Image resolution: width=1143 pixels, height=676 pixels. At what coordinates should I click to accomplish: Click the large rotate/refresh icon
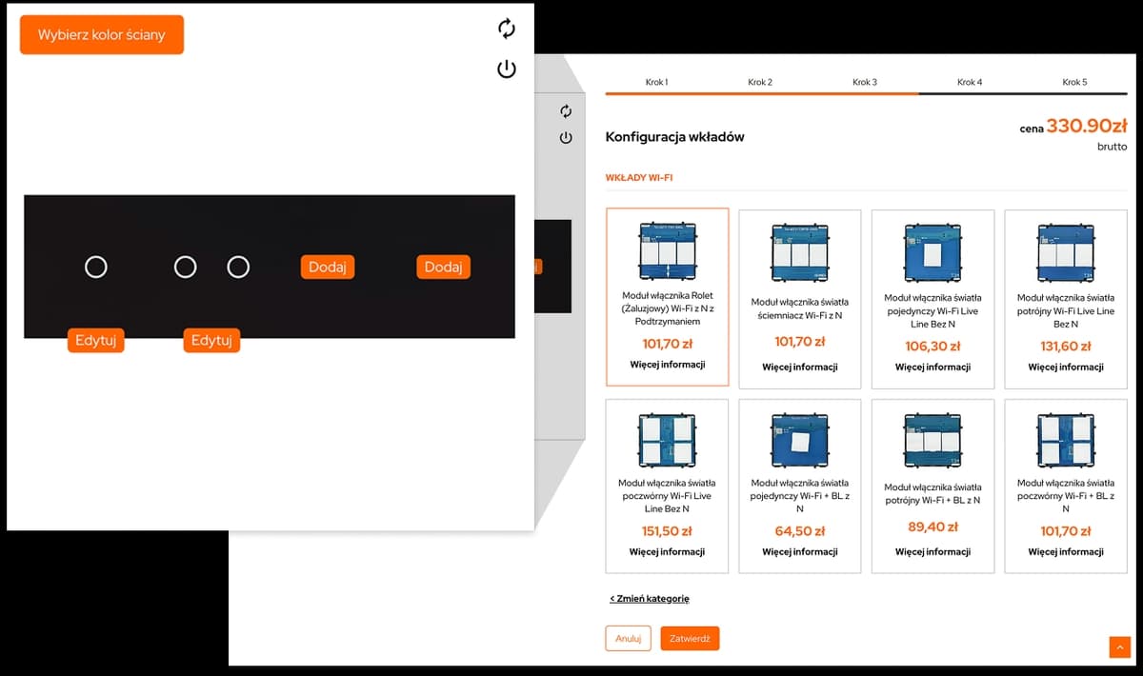point(507,29)
